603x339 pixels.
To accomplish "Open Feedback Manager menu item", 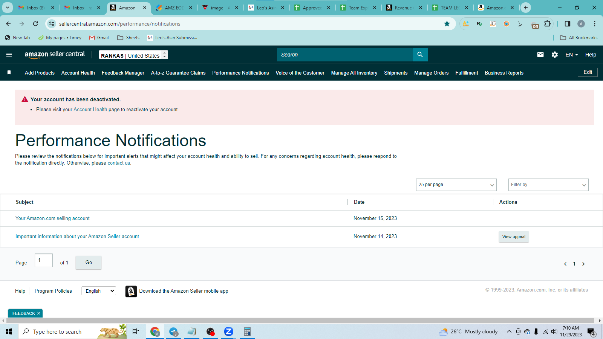I will [123, 73].
